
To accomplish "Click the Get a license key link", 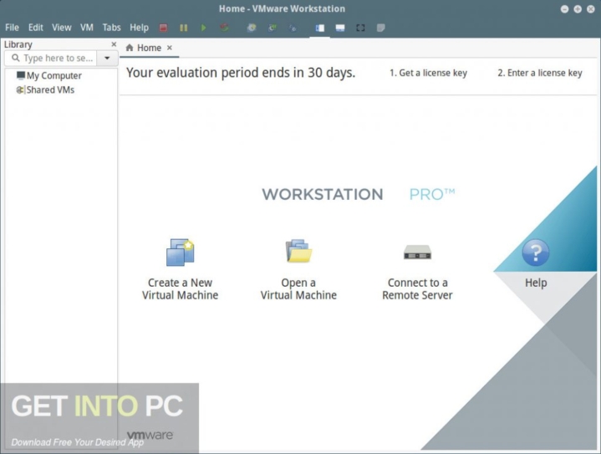I will 428,73.
